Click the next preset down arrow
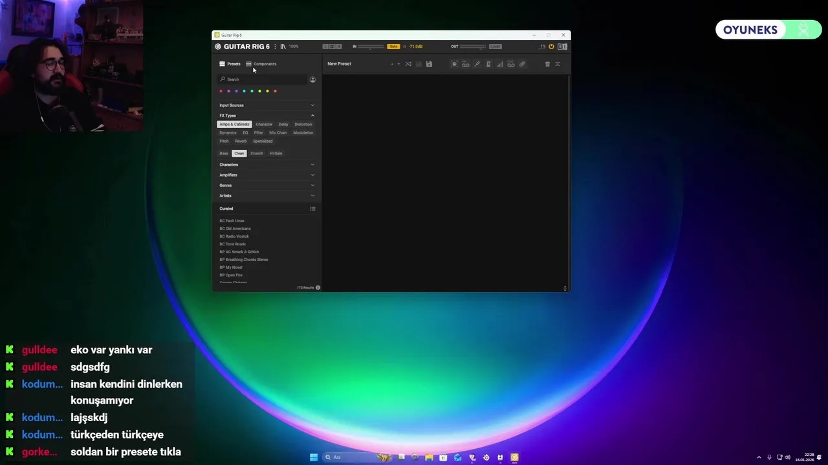The image size is (828, 465). pos(398,64)
